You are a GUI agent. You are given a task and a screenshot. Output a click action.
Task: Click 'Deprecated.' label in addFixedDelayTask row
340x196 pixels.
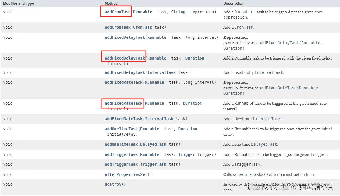coord(236,37)
